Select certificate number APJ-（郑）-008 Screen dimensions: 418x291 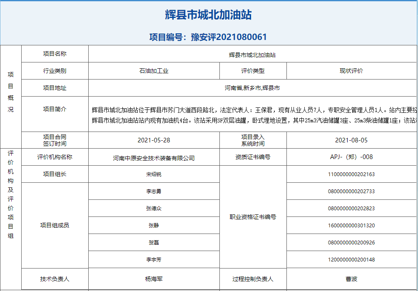[351, 157]
